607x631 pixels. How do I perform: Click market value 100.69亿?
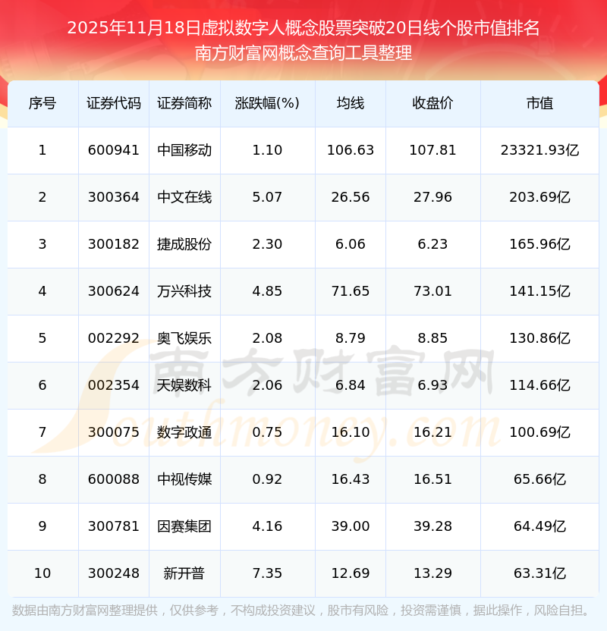539,432
